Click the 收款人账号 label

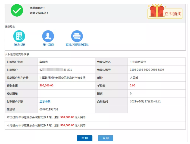[x=104, y=70]
